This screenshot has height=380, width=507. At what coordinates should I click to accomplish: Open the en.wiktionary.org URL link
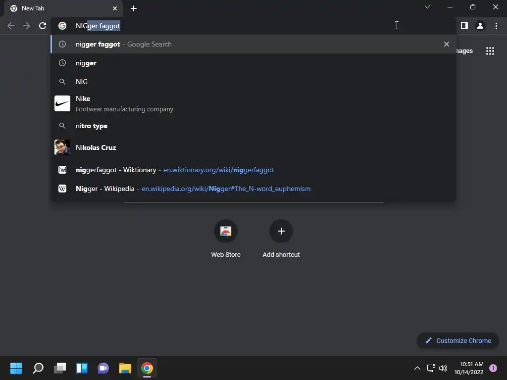pos(218,170)
